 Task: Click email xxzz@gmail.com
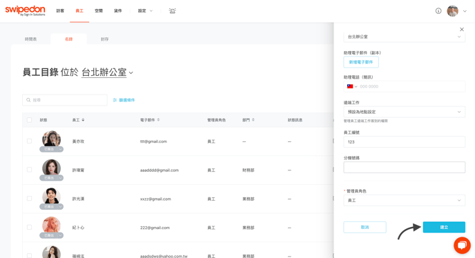click(x=155, y=199)
